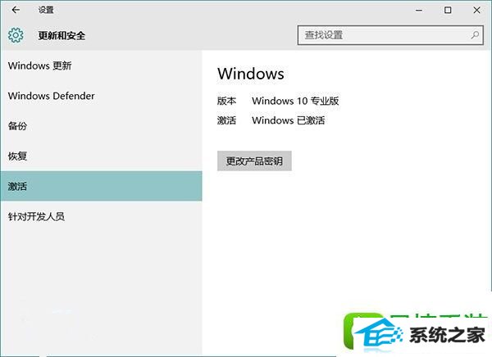Open Windows 更新 section

click(101, 66)
